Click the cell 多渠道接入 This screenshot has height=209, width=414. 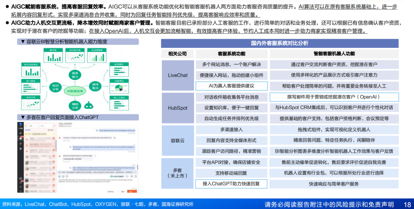[231, 130]
